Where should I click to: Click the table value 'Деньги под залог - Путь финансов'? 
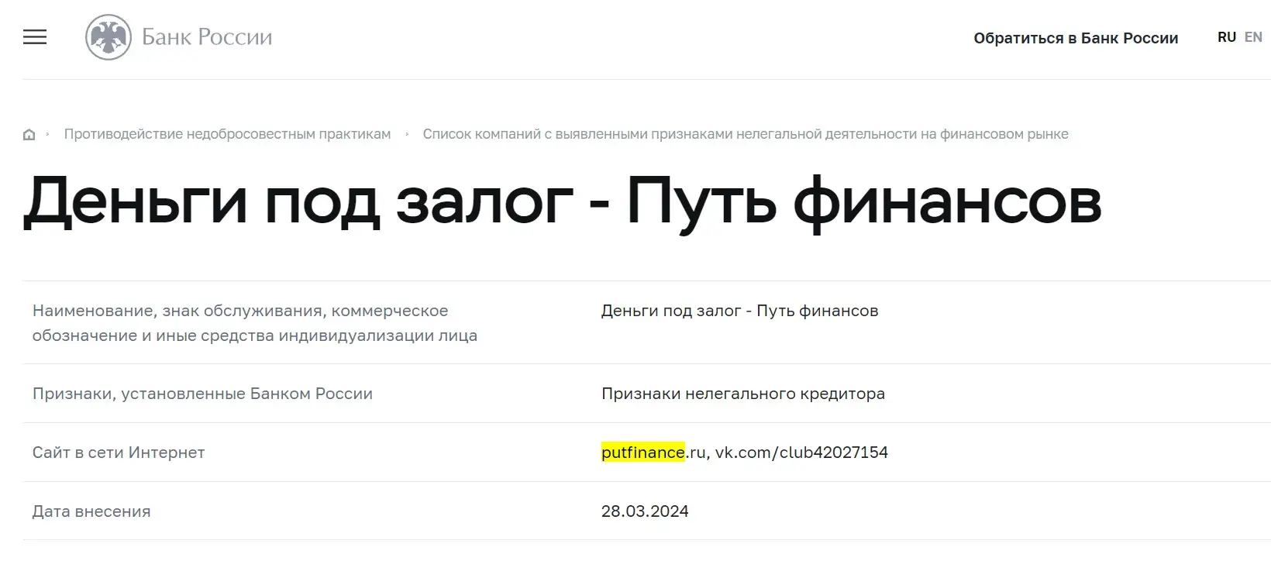739,311
